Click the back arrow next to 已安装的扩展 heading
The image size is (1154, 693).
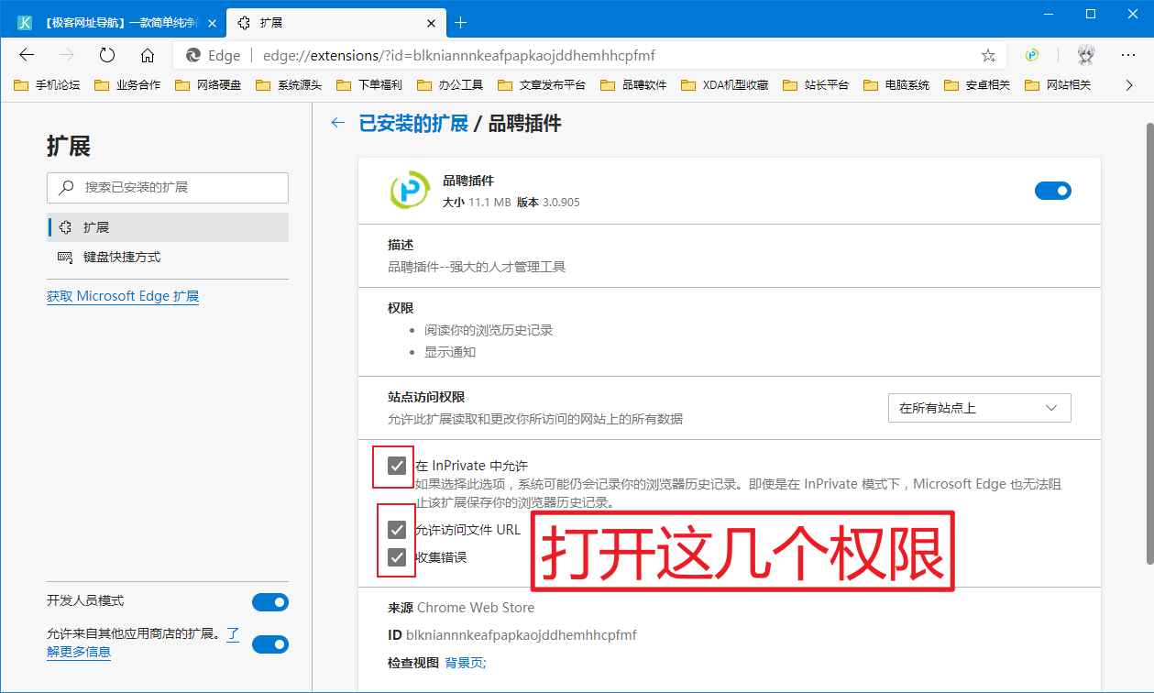[x=338, y=122]
